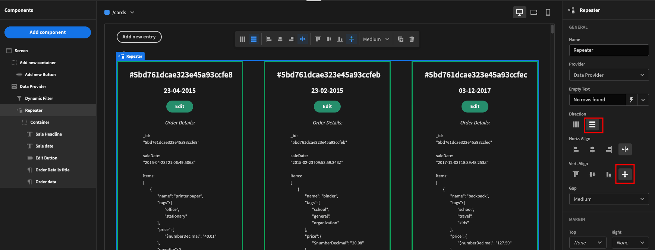
Task: Click Edit on card ending ccfeb
Action: 327,107
